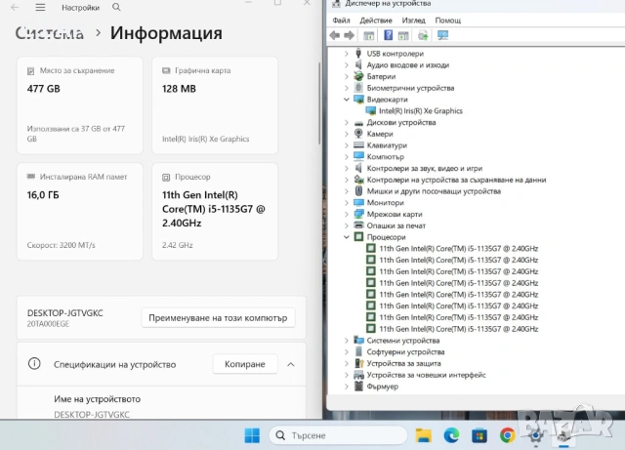Open the Помощ menu
The image size is (625, 450).
448,20
